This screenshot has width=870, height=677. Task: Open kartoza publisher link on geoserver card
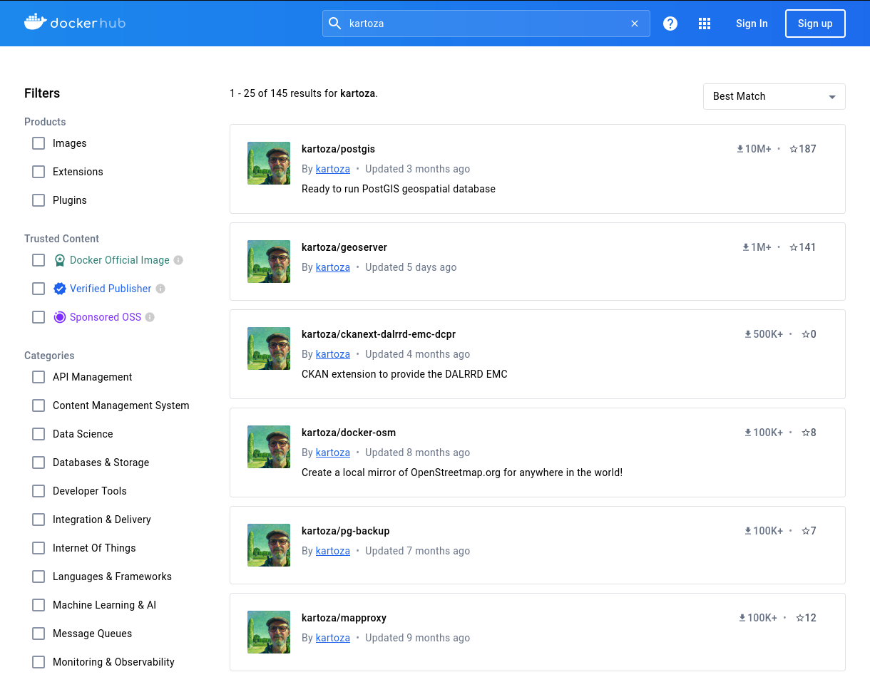(x=333, y=267)
